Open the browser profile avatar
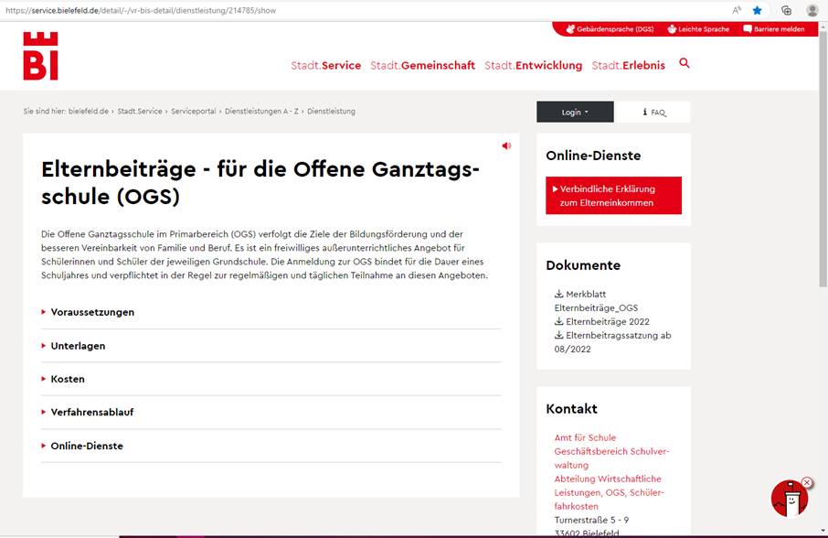The width and height of the screenshot is (828, 538). (812, 10)
